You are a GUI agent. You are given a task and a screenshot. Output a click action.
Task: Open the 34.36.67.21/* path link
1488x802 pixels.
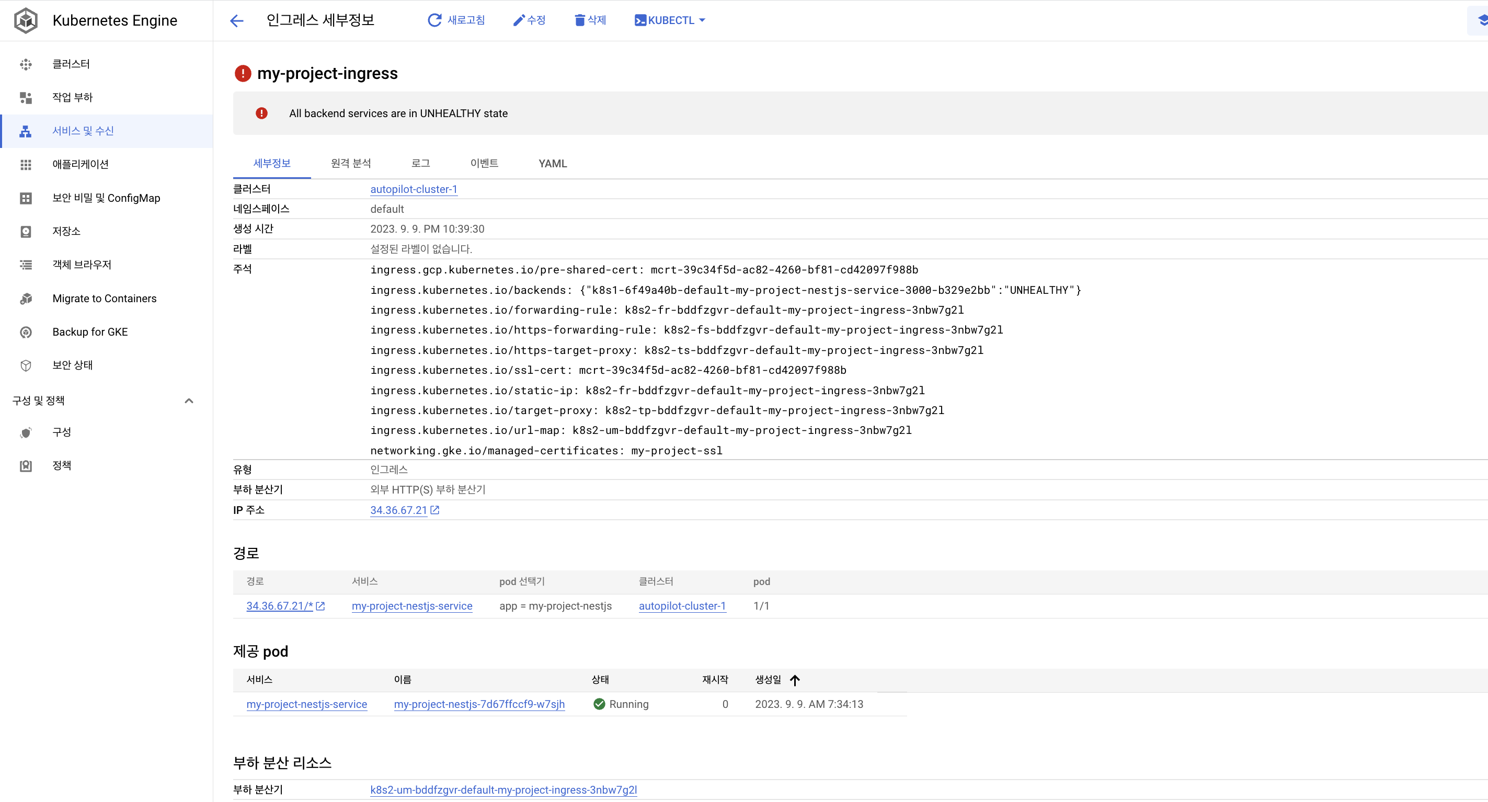click(280, 606)
